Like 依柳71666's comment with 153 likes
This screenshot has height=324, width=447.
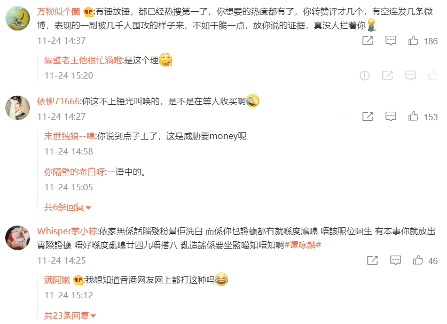(413, 117)
